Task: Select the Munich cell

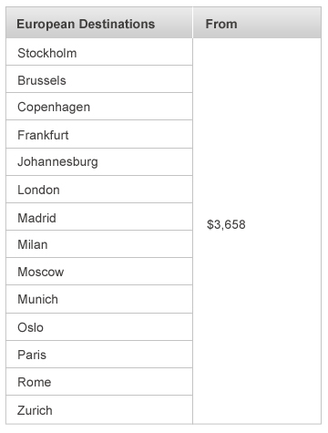Action: pos(99,299)
